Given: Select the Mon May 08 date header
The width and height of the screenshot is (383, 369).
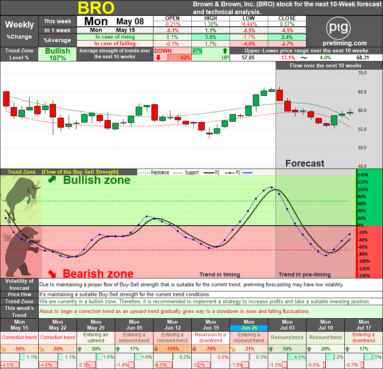Looking at the screenshot, I should pyautogui.click(x=115, y=21).
